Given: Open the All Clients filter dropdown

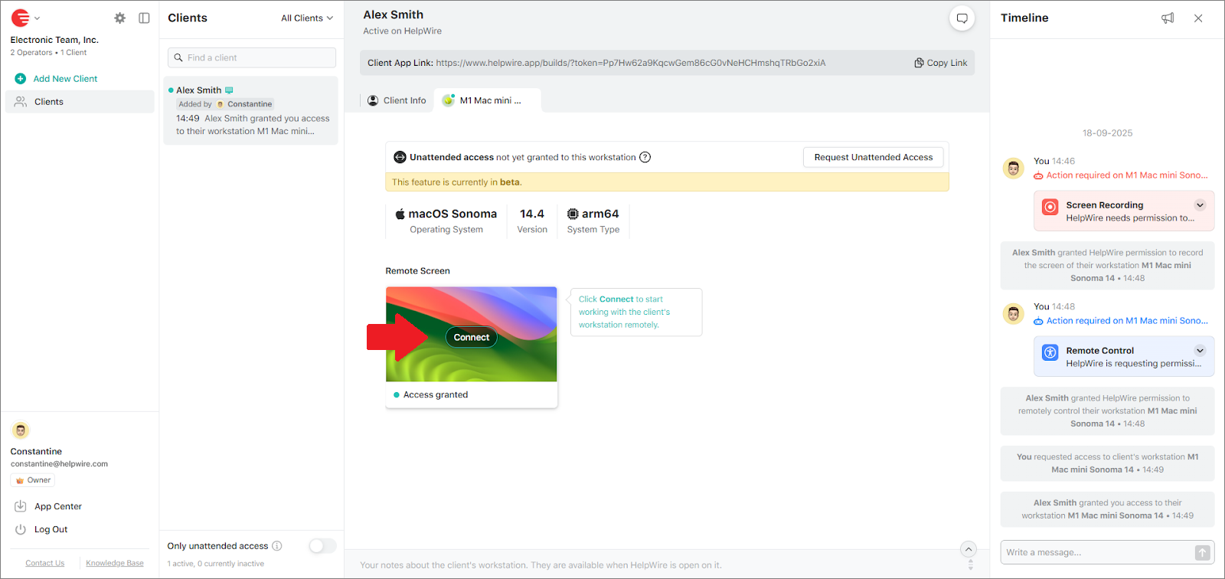Looking at the screenshot, I should coord(307,18).
